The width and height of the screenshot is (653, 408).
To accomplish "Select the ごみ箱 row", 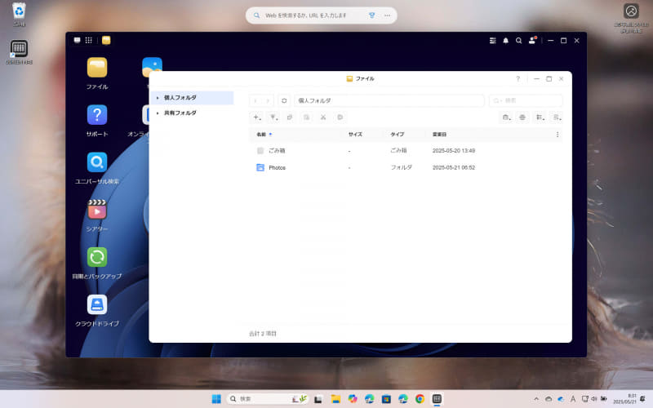I will tap(406, 151).
